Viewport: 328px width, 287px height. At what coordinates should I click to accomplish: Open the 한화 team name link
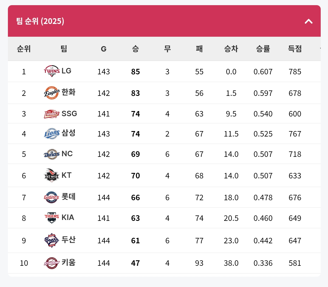(x=69, y=93)
